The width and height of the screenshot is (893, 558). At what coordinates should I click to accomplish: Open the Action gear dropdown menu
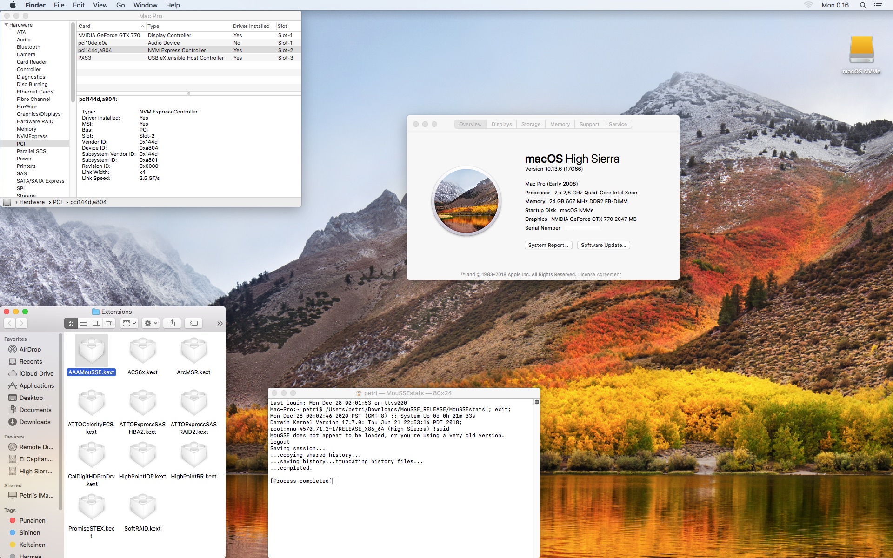pos(151,323)
